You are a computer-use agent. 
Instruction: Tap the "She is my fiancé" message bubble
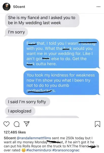[x=42, y=20]
